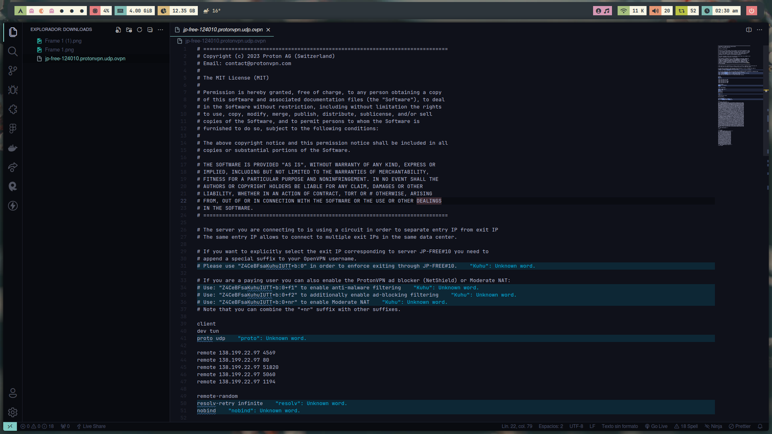The image size is (772, 434).
Task: Open explorer more actions ellipsis menu
Action: (x=160, y=30)
